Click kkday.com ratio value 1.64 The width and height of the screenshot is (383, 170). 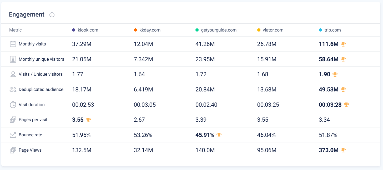(139, 74)
